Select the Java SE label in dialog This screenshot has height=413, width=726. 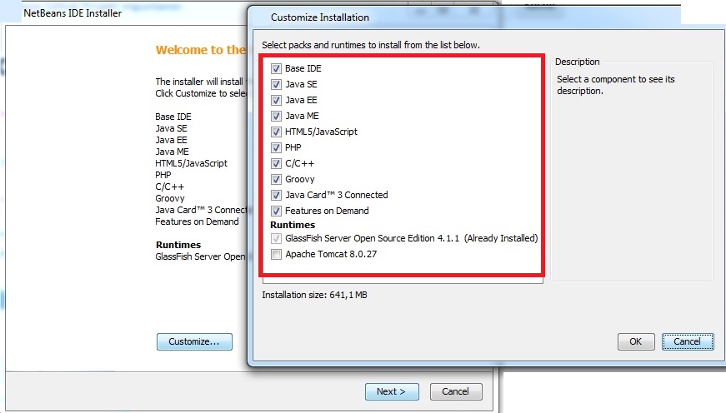click(301, 84)
